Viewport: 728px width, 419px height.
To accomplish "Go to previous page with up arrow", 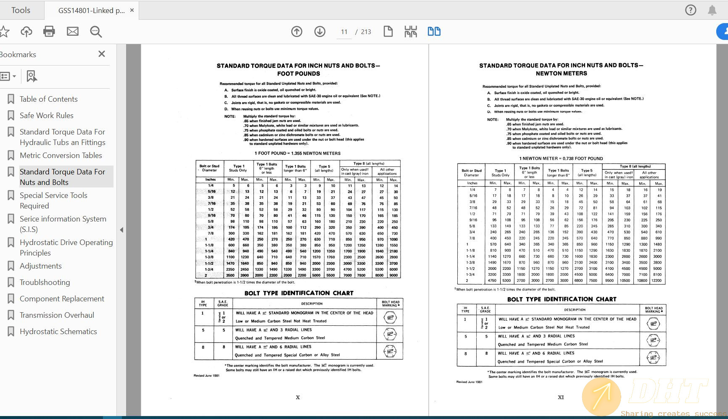I will (x=297, y=32).
